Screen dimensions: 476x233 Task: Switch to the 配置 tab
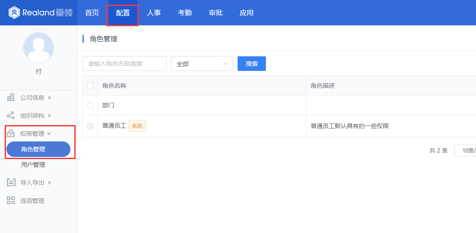tap(123, 13)
